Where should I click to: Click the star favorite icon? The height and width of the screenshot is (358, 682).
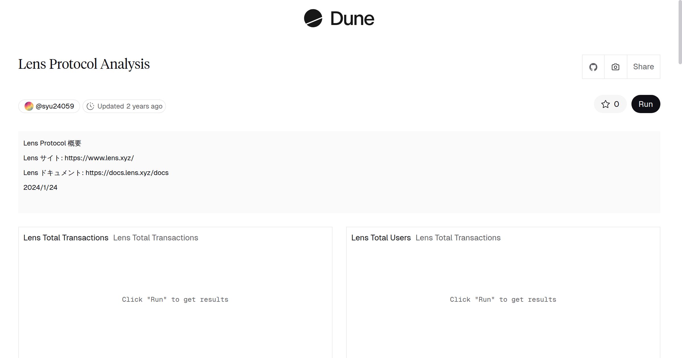click(x=605, y=104)
